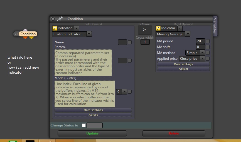Viewport: 241px width, 142px height.
Task: Click the green Update button
Action: (x=92, y=133)
